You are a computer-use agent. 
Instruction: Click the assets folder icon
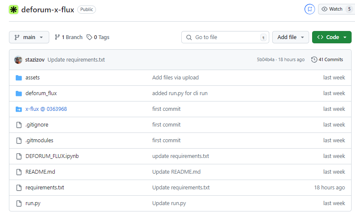pos(19,78)
